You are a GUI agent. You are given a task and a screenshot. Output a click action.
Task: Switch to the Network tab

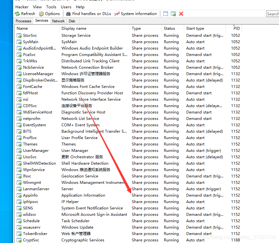click(x=58, y=21)
